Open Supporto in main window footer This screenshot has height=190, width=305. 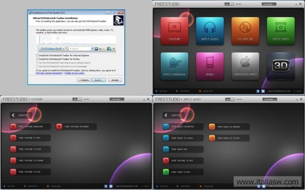183,91
